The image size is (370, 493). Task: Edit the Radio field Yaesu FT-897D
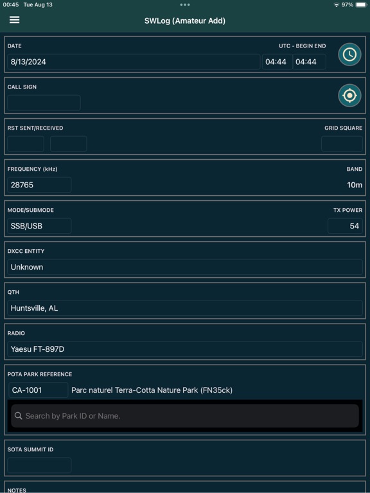(185, 349)
